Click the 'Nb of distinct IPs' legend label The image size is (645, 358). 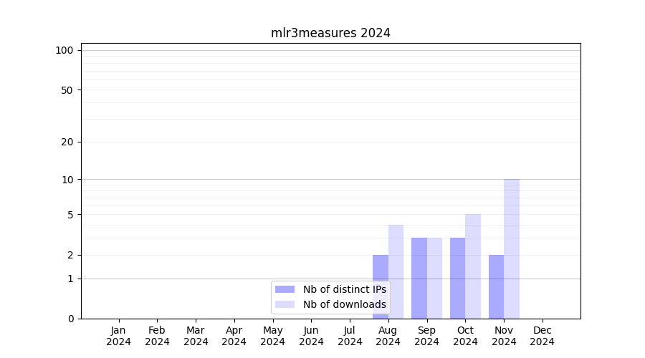(x=344, y=289)
